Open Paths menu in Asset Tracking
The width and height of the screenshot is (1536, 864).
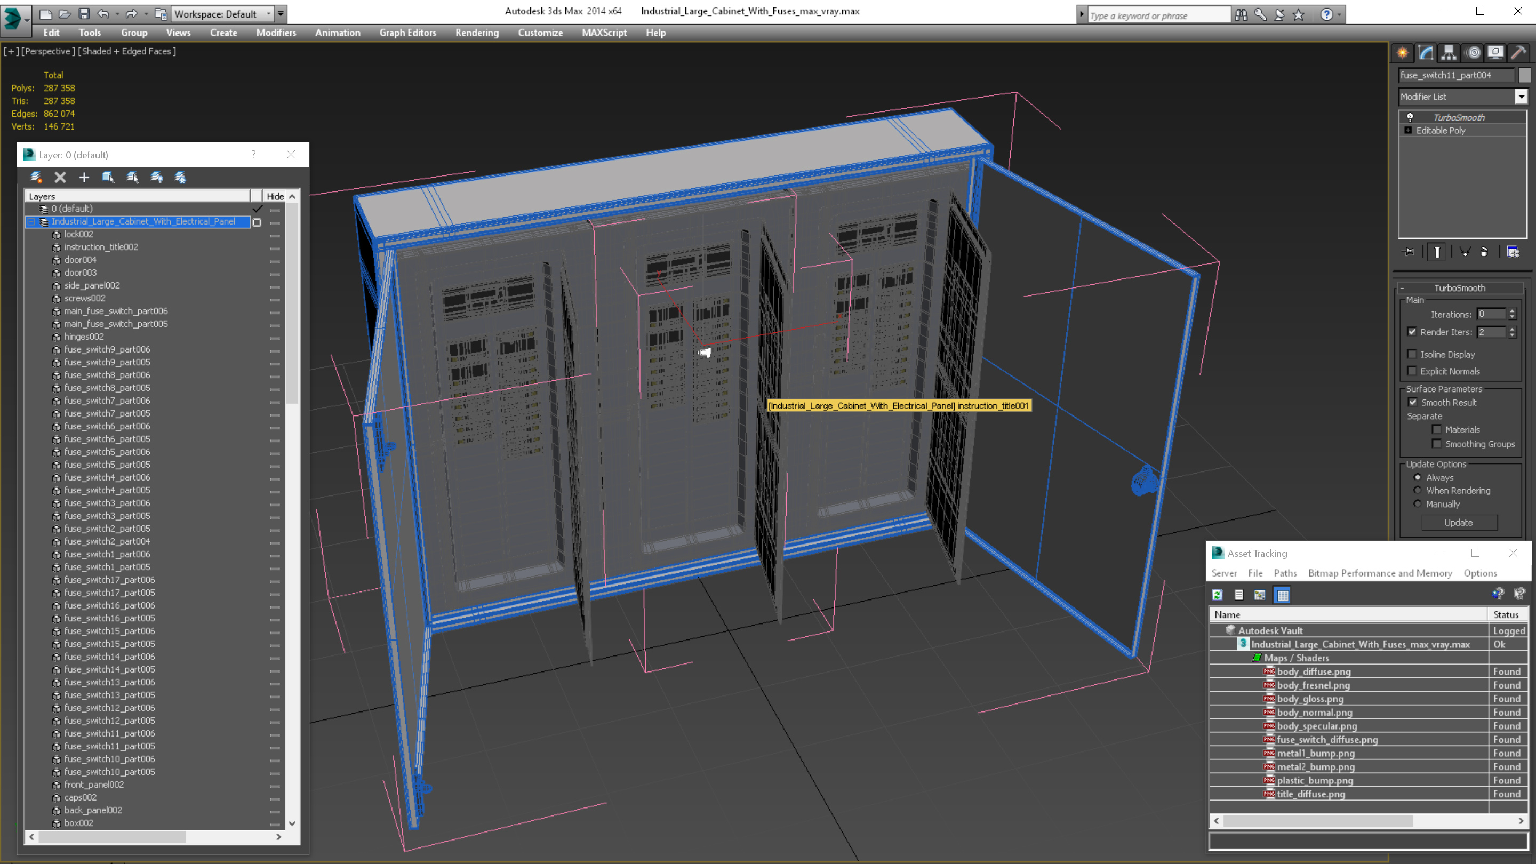1284,573
